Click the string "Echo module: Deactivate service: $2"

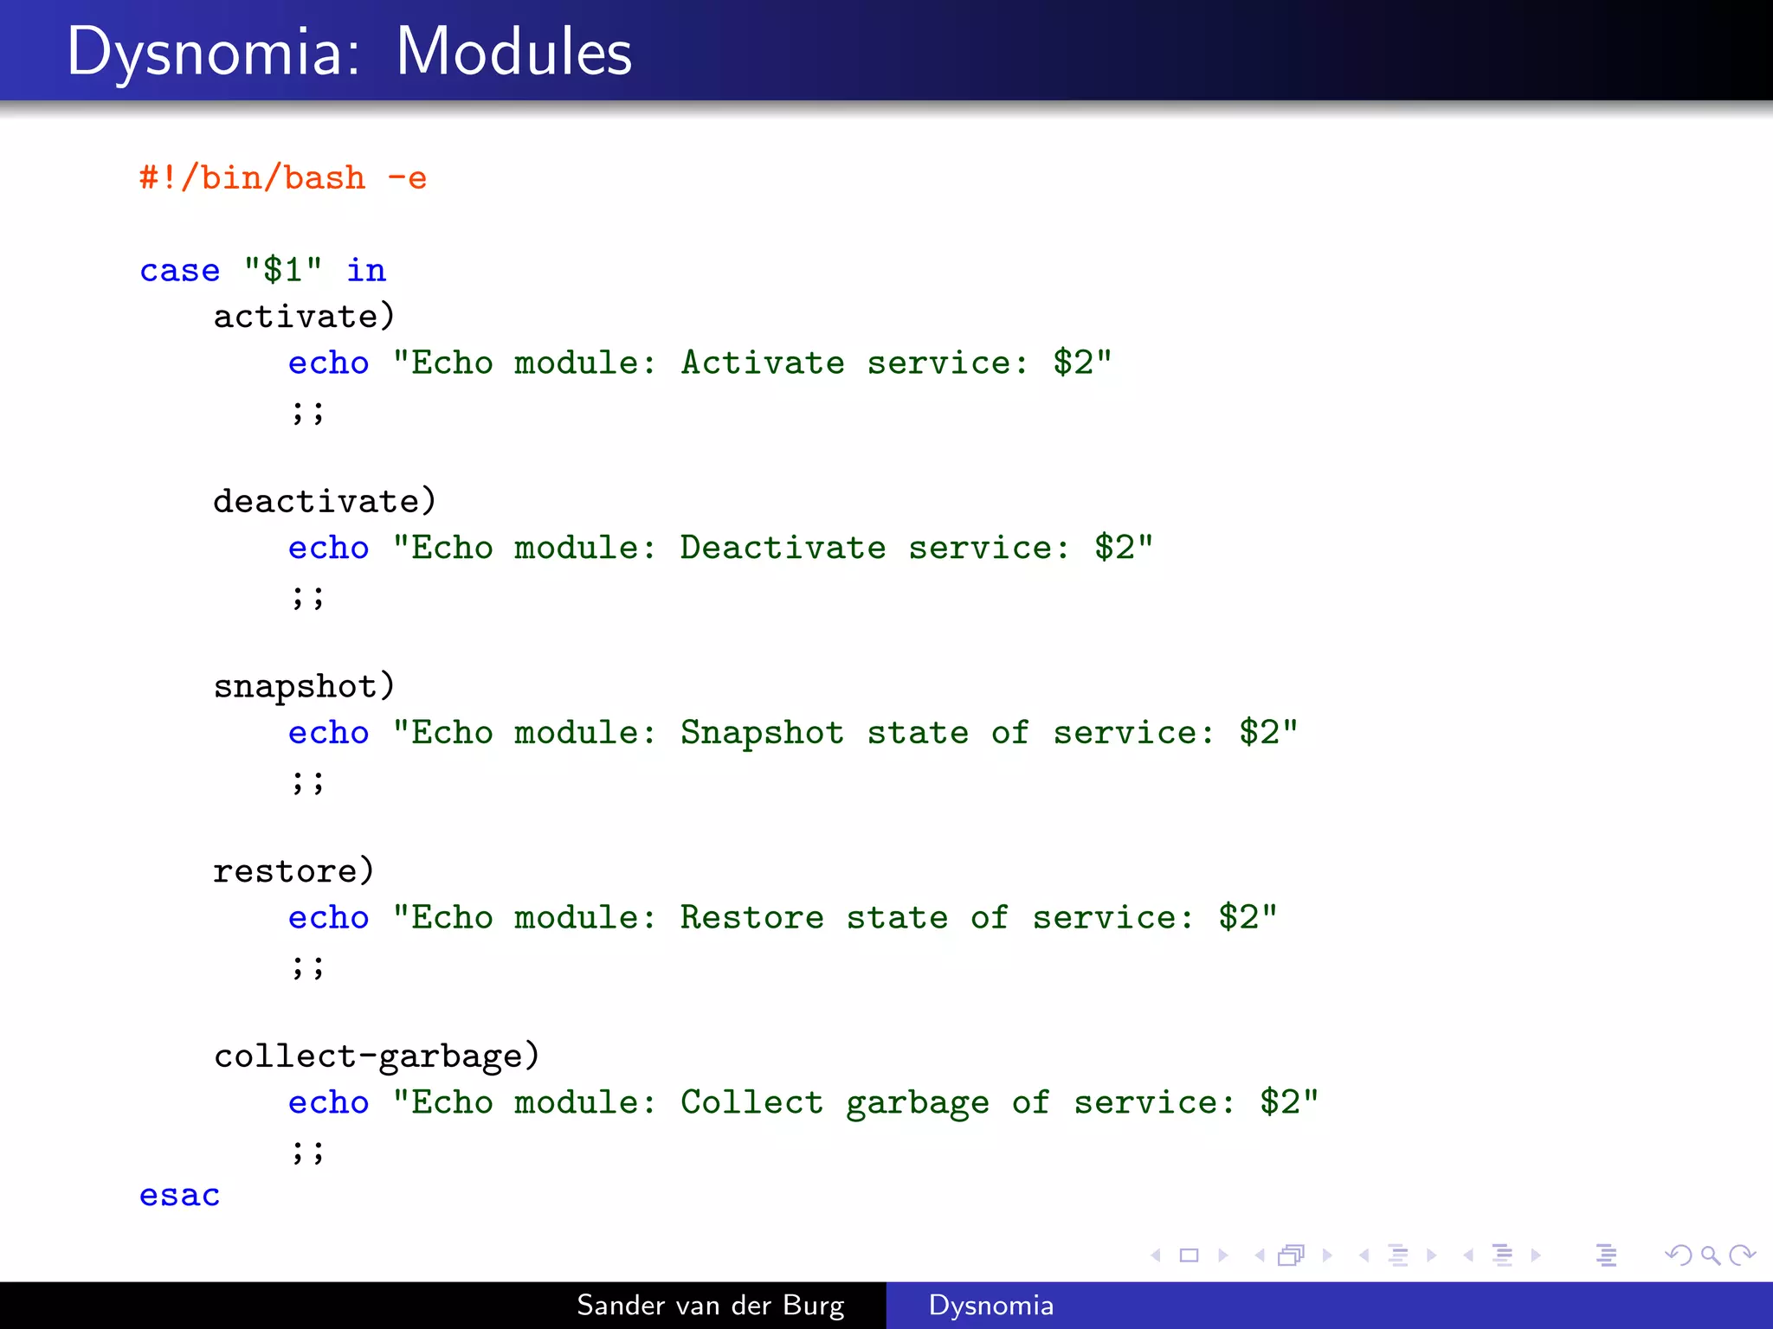tap(773, 547)
